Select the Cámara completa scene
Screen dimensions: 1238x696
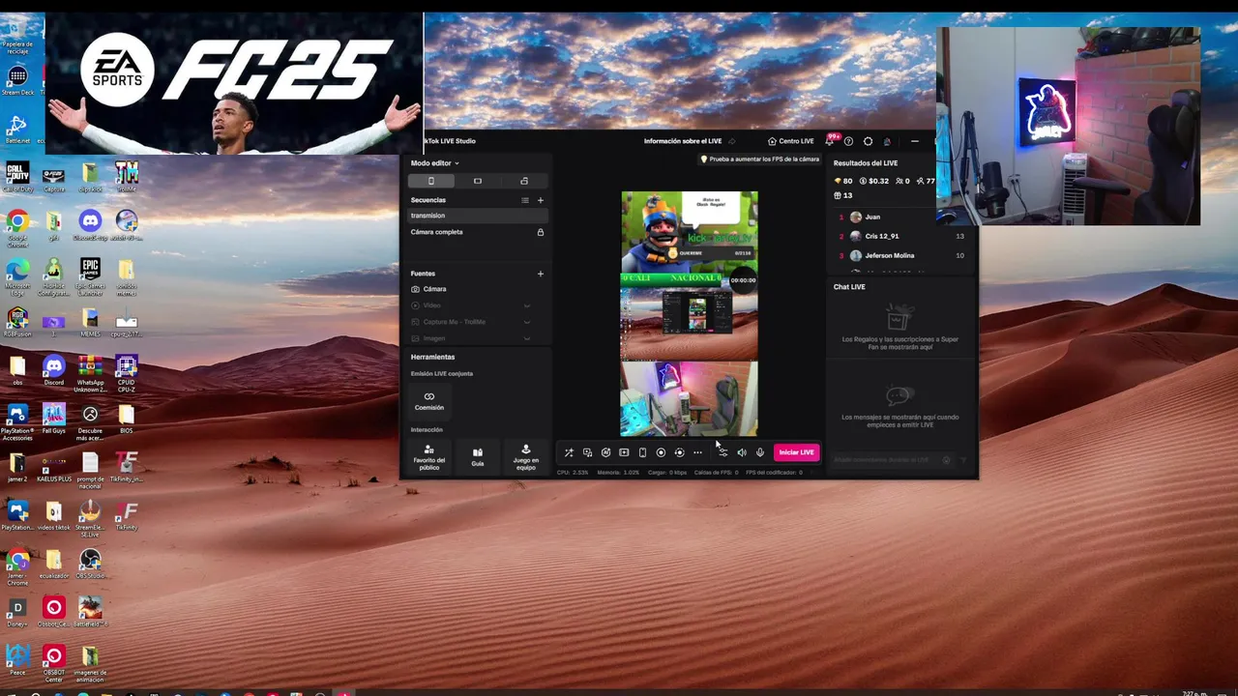(478, 232)
